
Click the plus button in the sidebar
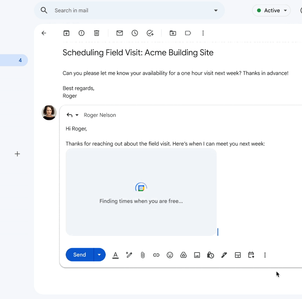[x=17, y=154]
